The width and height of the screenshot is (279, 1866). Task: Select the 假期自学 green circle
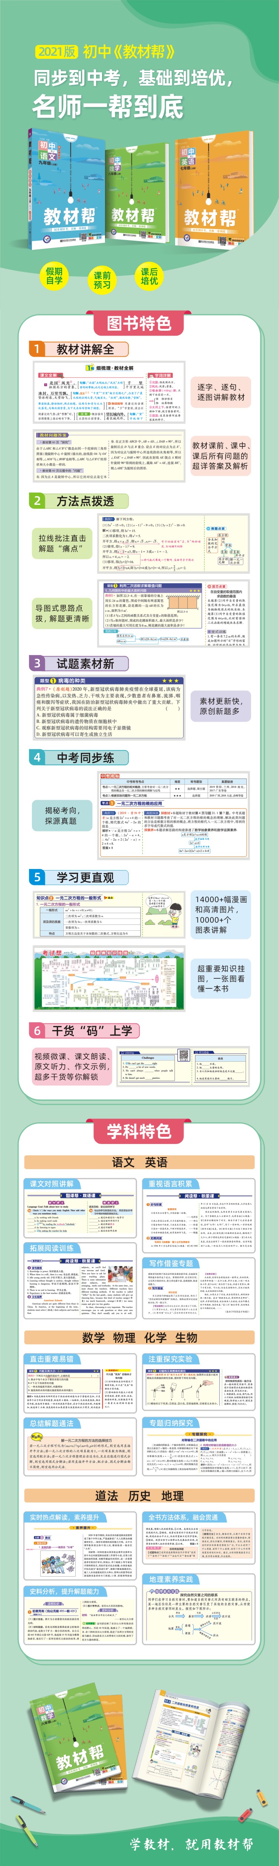[x=54, y=276]
